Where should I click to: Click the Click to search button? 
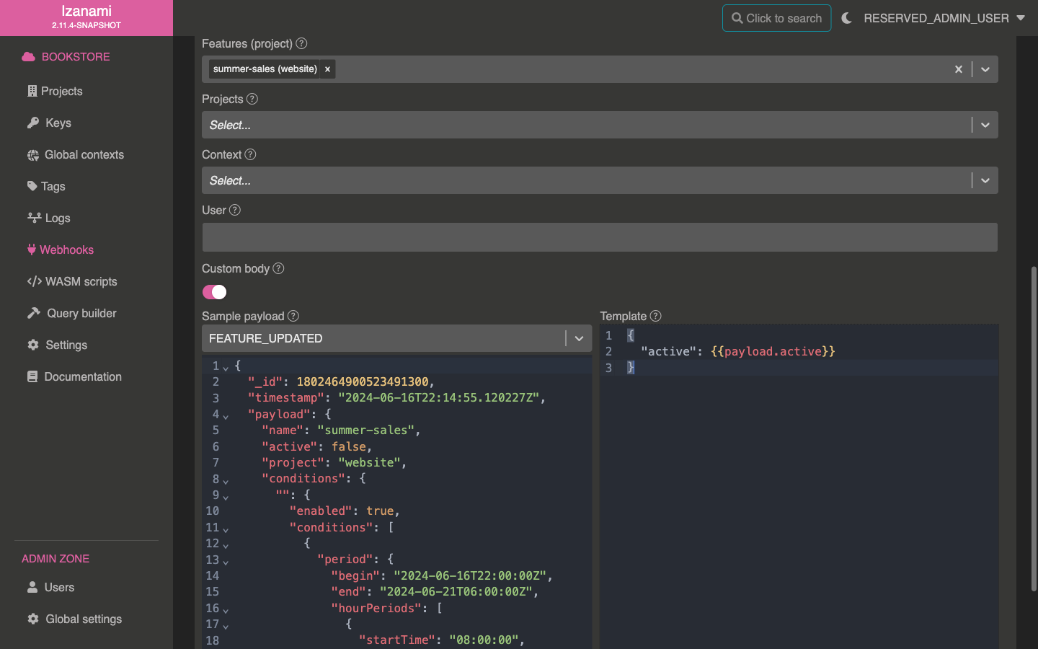coord(776,18)
